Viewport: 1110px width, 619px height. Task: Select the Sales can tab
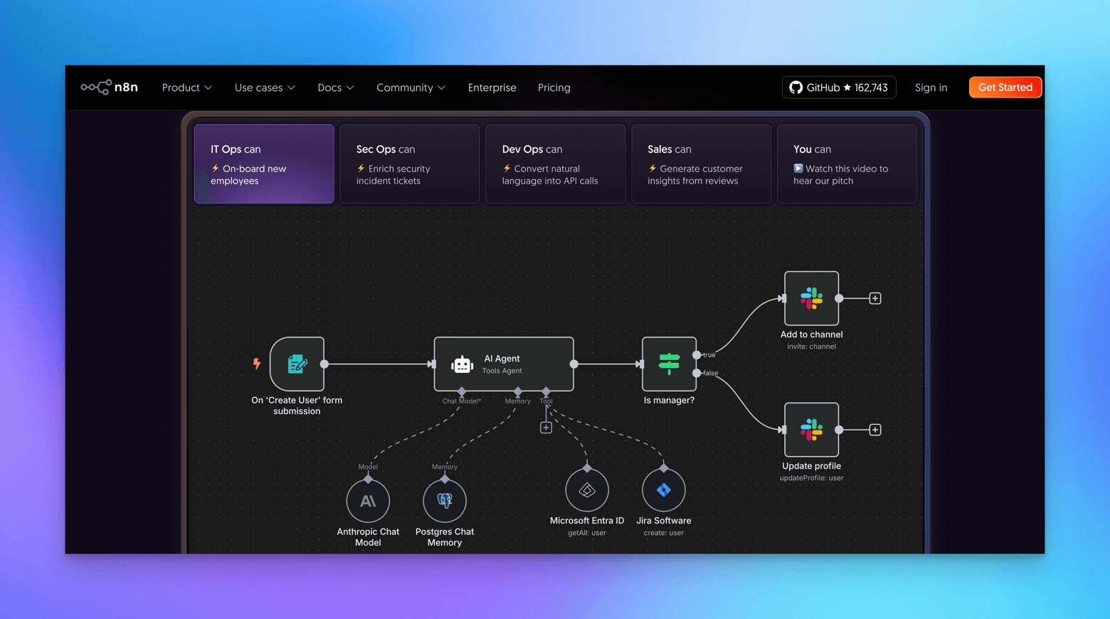(x=701, y=164)
